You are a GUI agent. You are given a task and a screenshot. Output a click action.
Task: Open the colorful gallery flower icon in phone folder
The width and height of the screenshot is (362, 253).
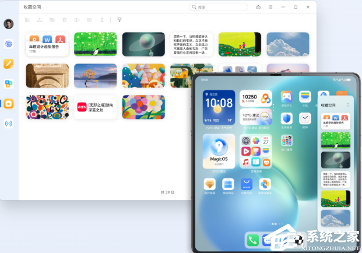click(256, 140)
